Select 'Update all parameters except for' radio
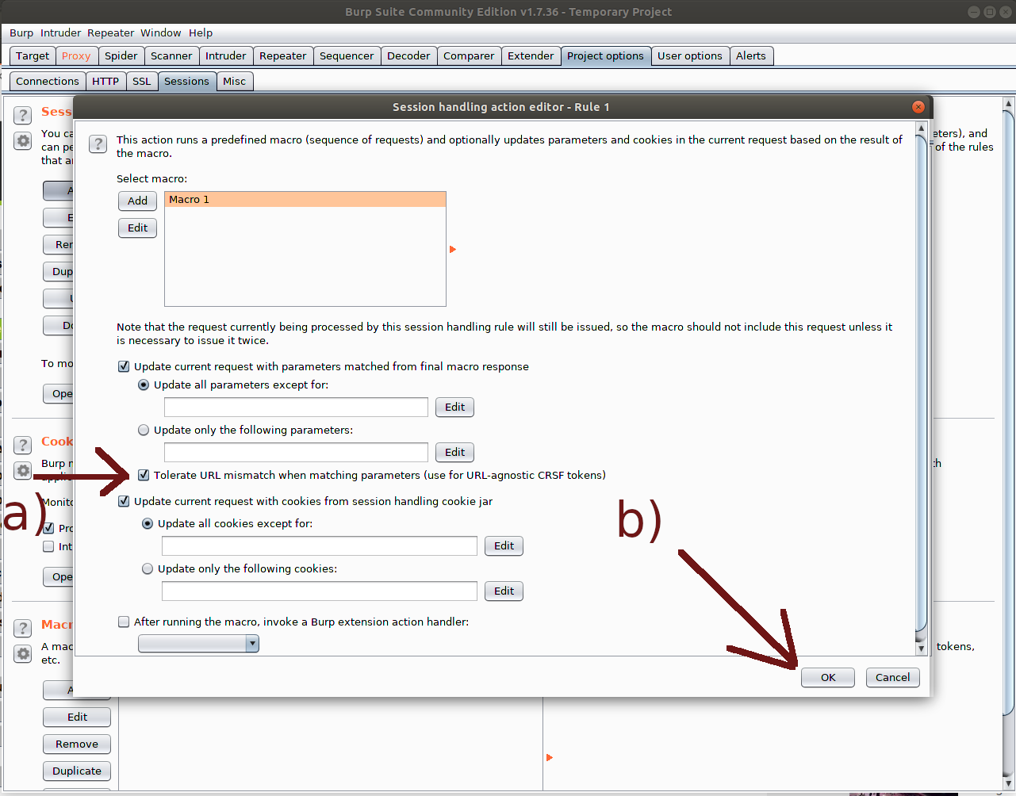Viewport: 1016px width, 796px height. point(144,385)
